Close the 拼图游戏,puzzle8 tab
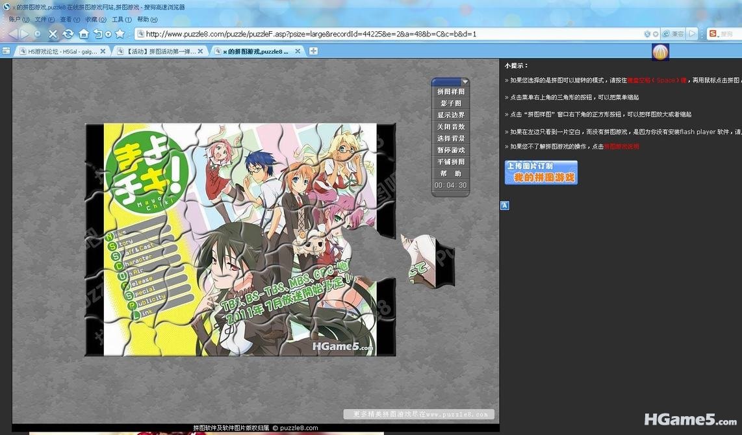Viewport: 742px width, 435px height. [x=298, y=51]
